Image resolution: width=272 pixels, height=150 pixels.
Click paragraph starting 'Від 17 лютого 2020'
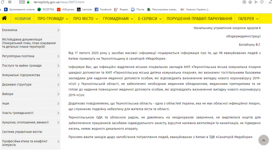[164, 56]
